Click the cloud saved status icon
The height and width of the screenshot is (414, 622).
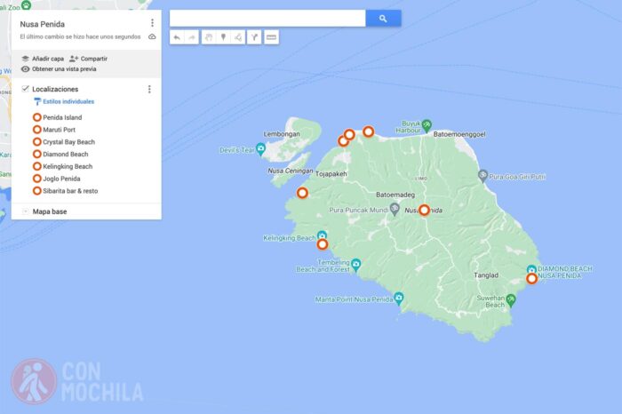pyautogui.click(x=152, y=36)
